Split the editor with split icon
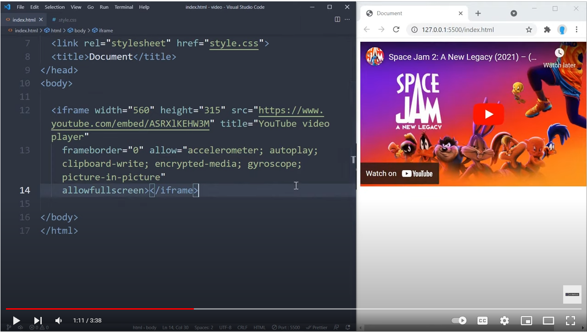Viewport: 587px width, 333px height. coord(337,19)
